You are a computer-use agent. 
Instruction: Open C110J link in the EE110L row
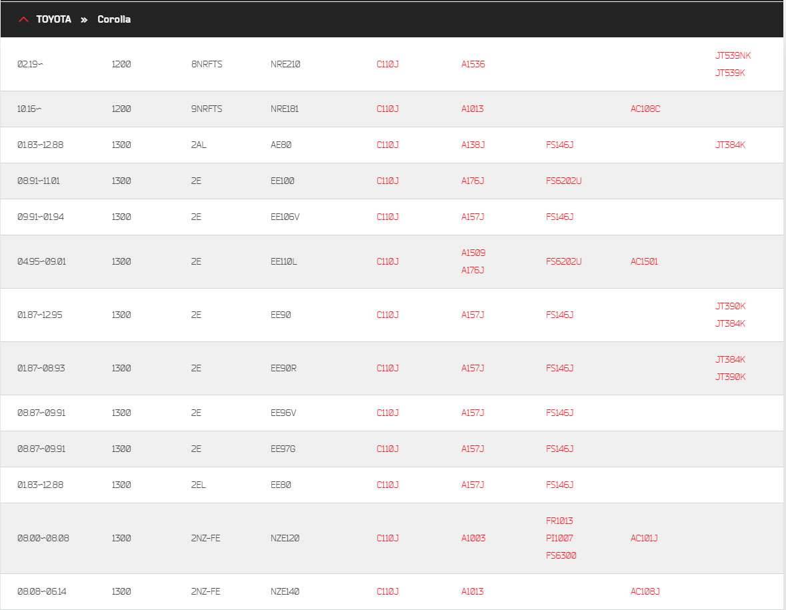[387, 261]
